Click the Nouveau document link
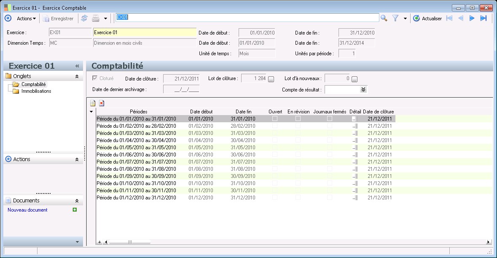This screenshot has height=258, width=497. click(27, 210)
